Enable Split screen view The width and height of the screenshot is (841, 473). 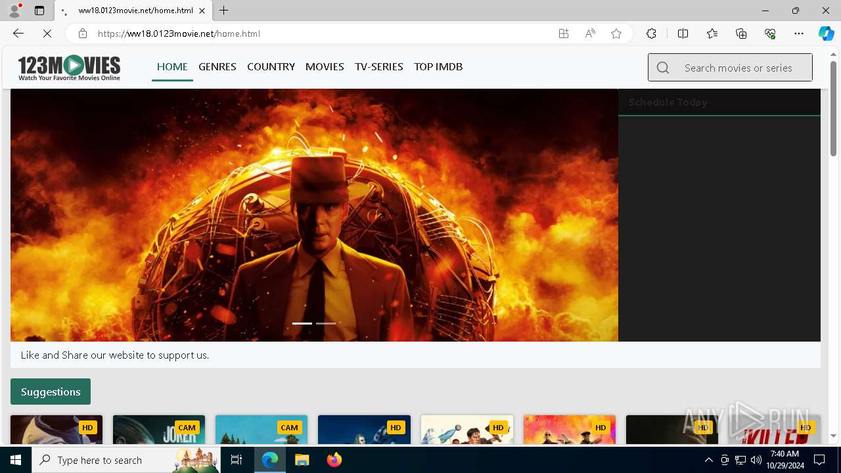point(683,34)
